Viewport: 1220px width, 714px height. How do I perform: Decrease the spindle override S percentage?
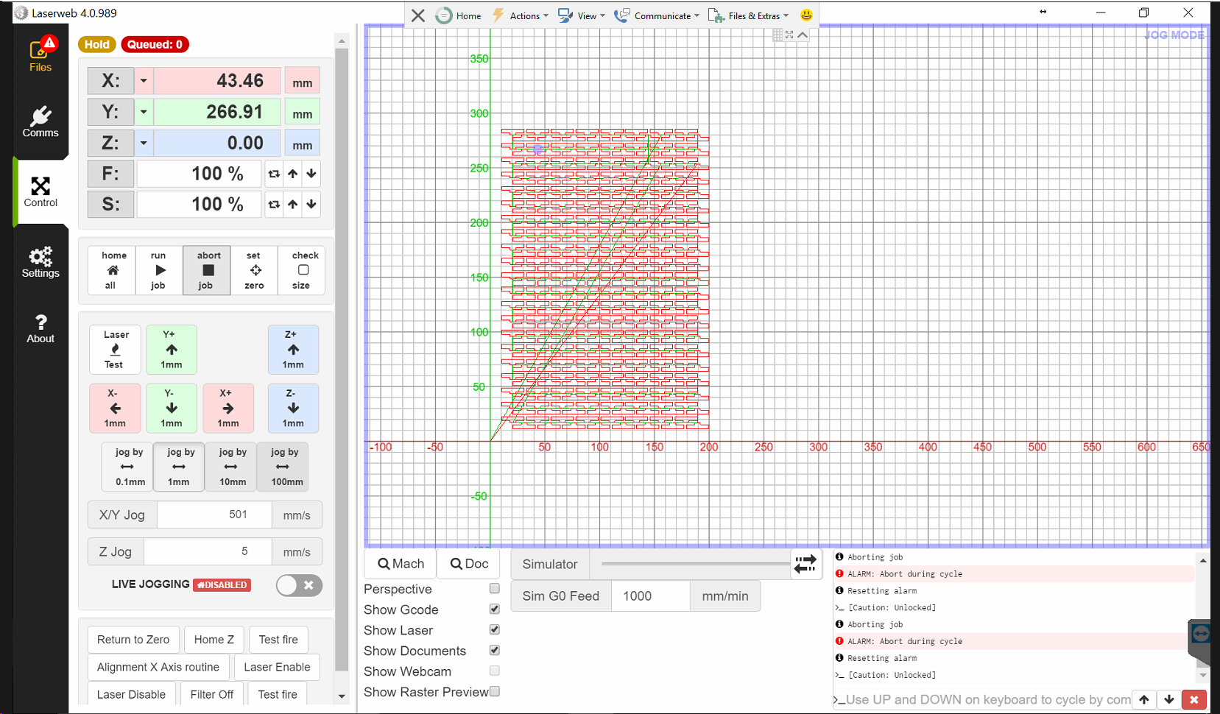[x=311, y=205]
